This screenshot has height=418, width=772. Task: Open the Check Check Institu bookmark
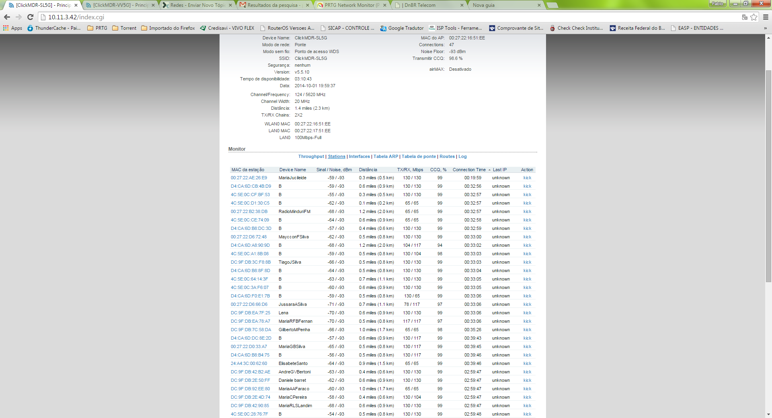pos(576,28)
